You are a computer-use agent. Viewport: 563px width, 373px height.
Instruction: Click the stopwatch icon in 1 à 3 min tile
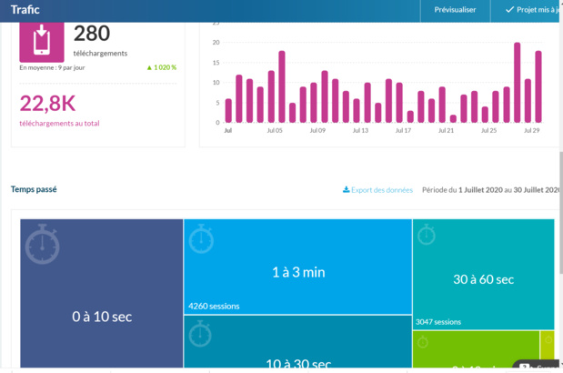click(201, 240)
